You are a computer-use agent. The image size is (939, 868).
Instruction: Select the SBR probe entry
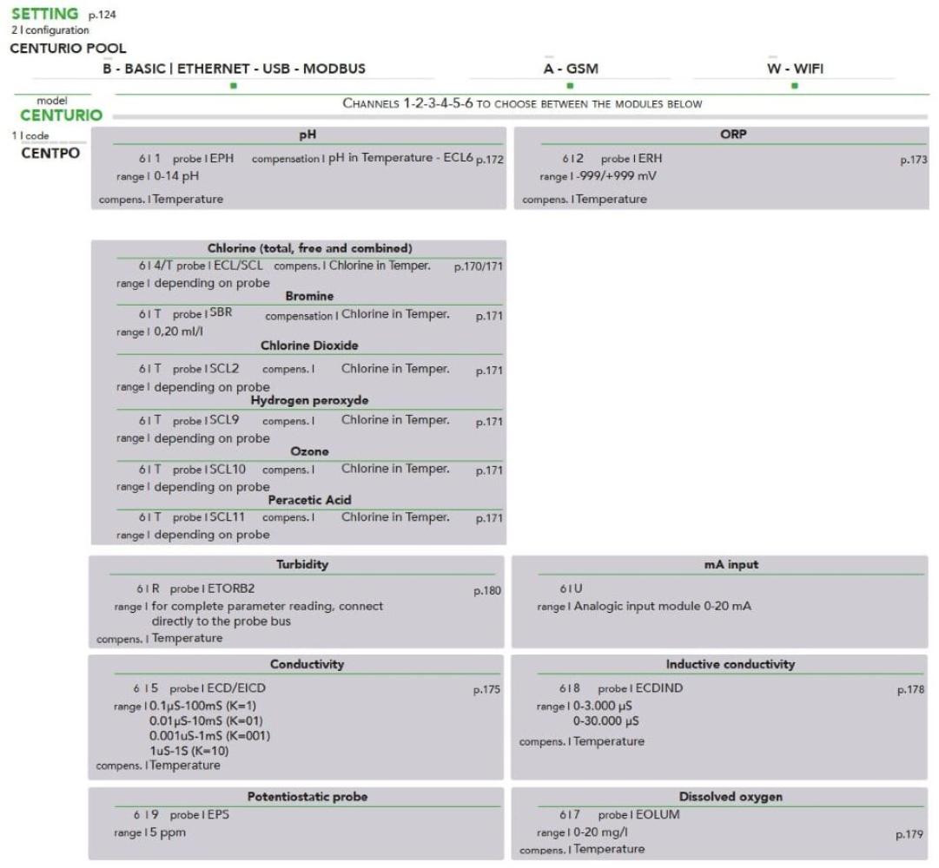click(221, 312)
